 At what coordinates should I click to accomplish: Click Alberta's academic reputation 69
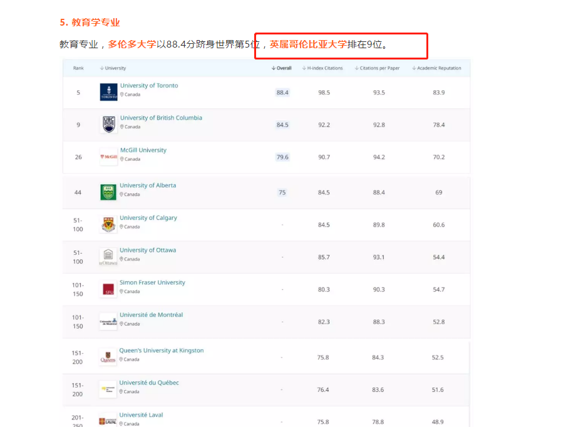tap(439, 192)
